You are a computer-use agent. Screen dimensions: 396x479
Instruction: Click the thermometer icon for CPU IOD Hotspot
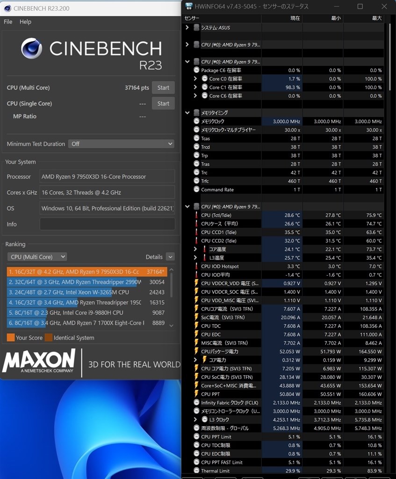point(196,266)
